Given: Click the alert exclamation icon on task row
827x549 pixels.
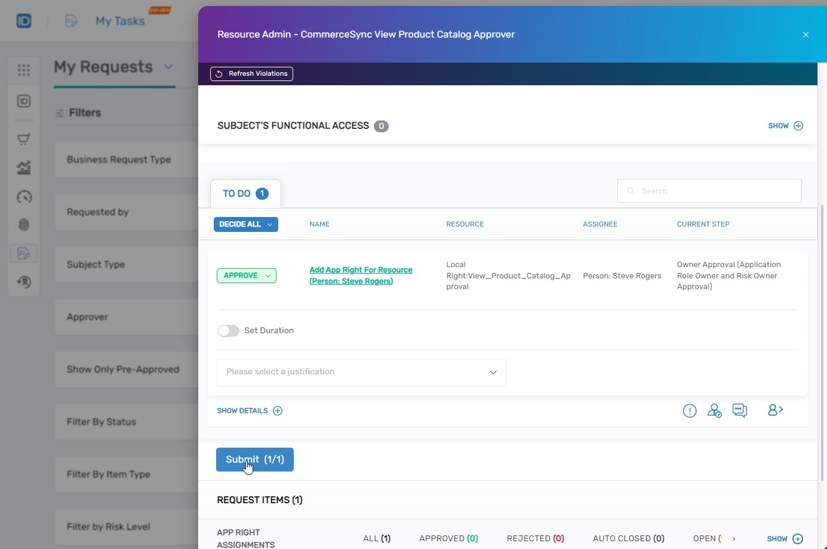Looking at the screenshot, I should tap(690, 410).
